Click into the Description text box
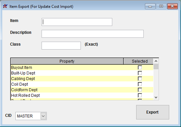The height and width of the screenshot is (127, 181). pos(93,34)
